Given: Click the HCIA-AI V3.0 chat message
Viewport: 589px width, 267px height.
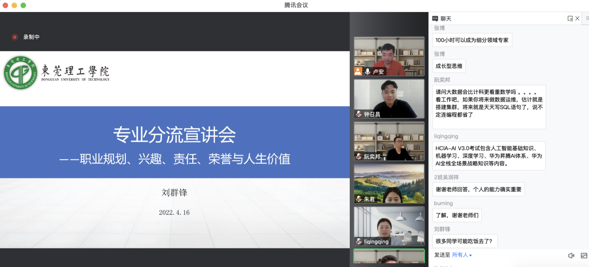Looking at the screenshot, I should [x=489, y=156].
